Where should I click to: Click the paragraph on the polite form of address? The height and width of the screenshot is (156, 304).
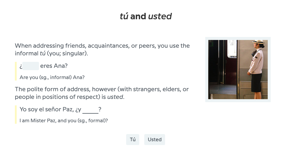click(x=102, y=93)
